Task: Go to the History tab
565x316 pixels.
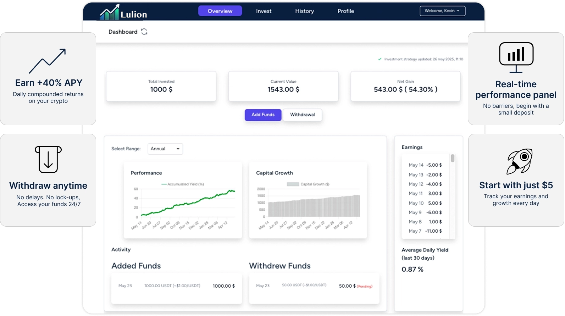Action: click(304, 11)
